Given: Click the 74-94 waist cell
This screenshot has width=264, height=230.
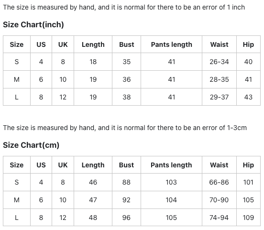Looking at the screenshot, I should tap(219, 218).
